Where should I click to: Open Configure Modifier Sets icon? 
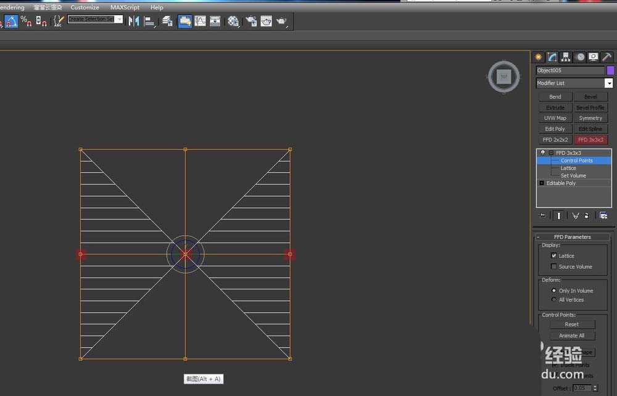coord(603,215)
